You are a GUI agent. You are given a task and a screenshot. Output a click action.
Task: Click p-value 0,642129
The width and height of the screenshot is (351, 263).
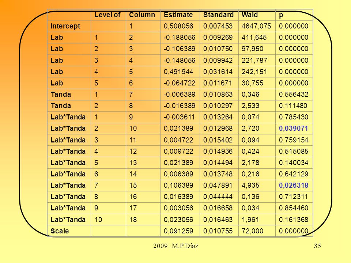pos(294,174)
